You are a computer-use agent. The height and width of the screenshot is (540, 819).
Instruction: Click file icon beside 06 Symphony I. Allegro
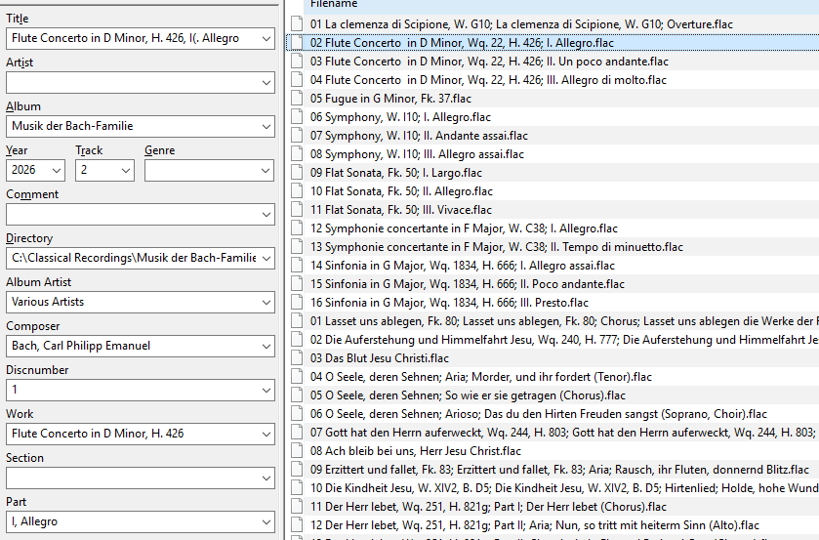pos(299,117)
